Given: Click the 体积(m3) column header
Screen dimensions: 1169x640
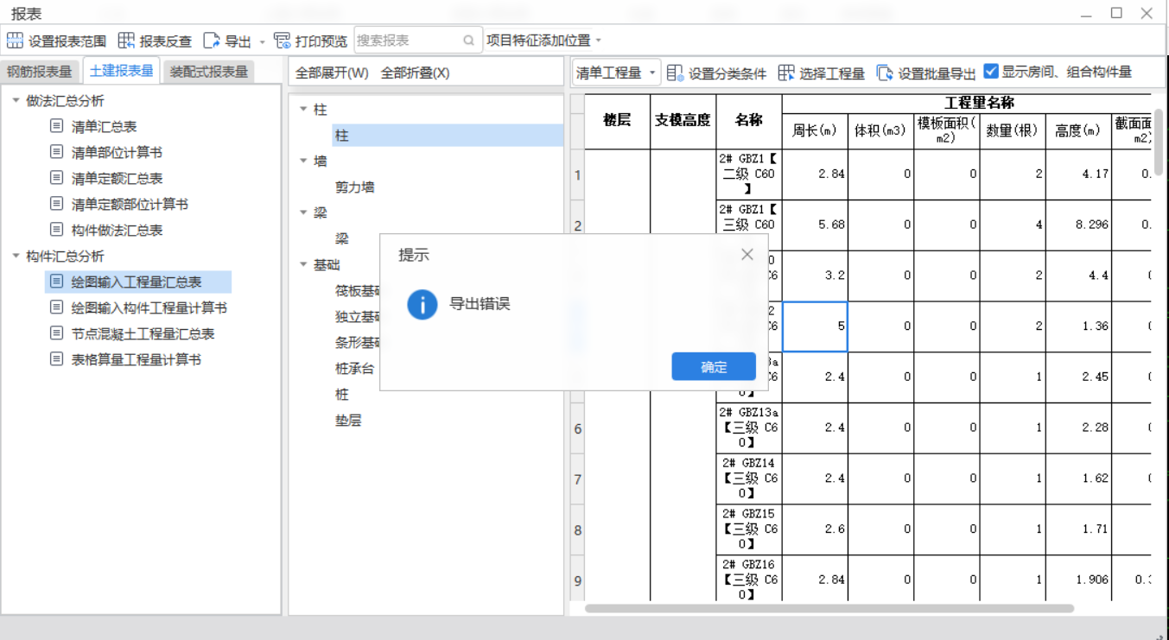Looking at the screenshot, I should click(x=880, y=130).
